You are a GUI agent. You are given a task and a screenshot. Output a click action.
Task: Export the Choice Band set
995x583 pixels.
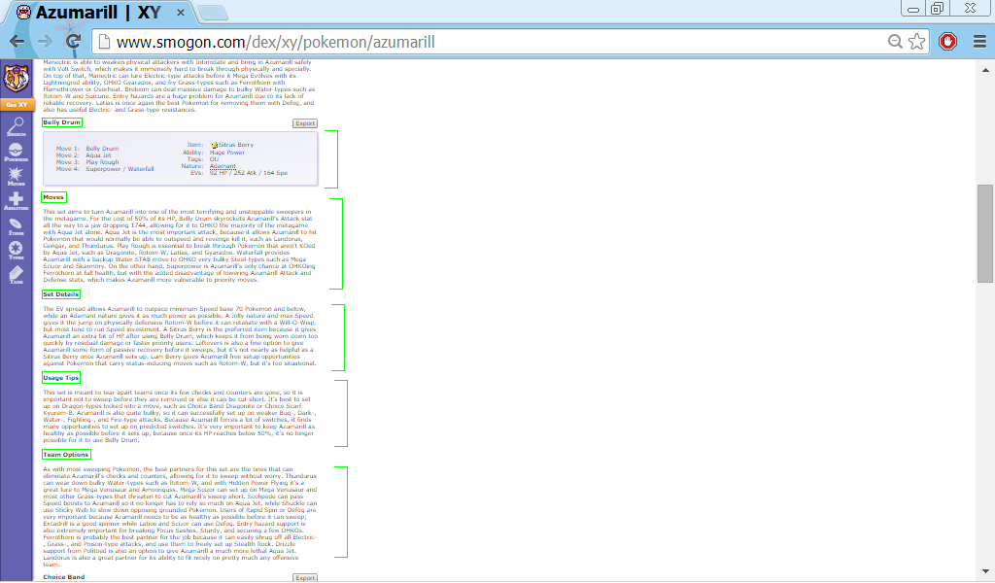(305, 578)
